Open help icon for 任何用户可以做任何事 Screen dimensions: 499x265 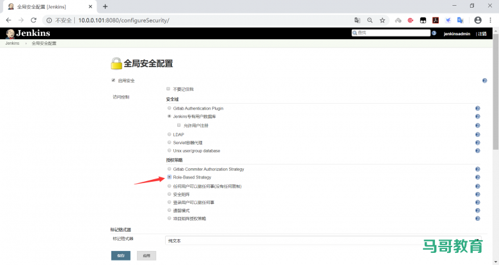pyautogui.click(x=477, y=186)
